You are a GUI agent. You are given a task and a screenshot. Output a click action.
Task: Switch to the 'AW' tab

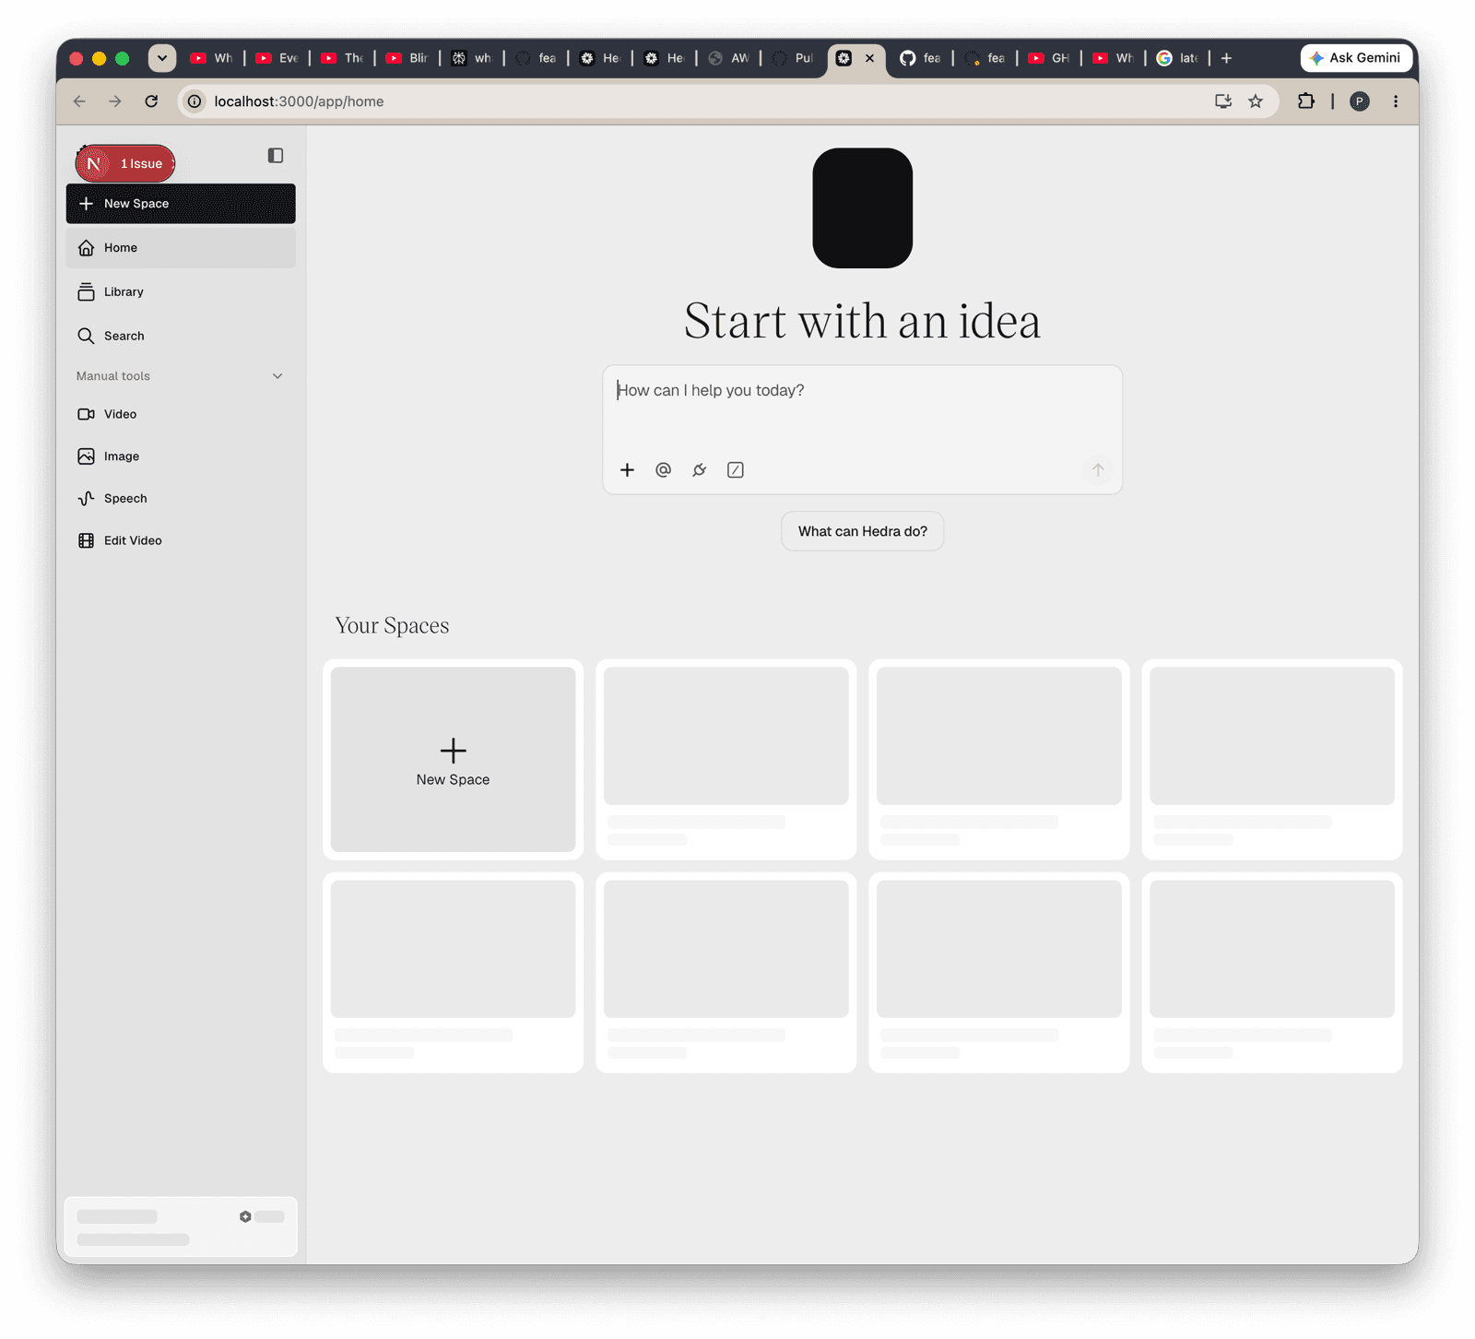728,58
